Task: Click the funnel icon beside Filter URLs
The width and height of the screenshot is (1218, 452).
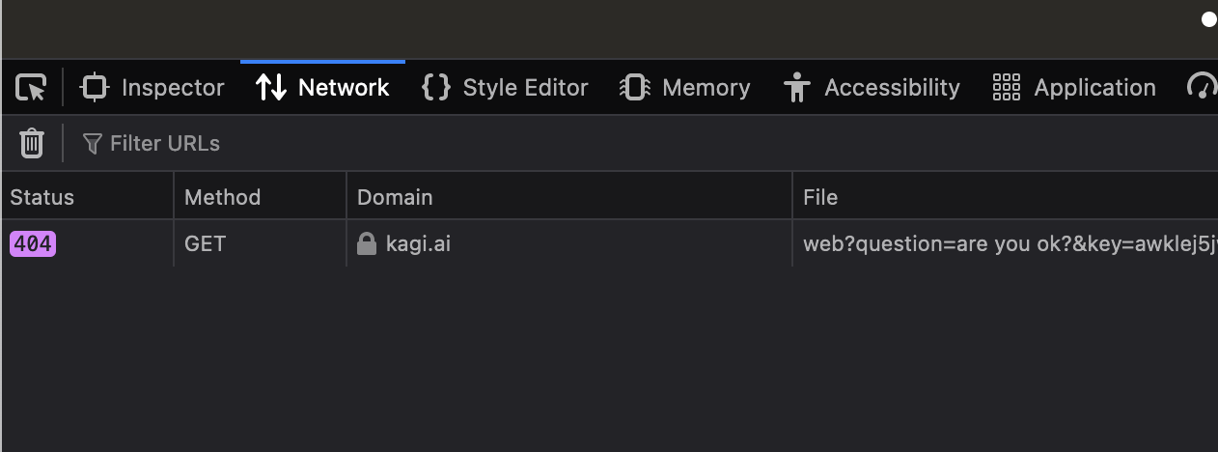Action: [93, 144]
